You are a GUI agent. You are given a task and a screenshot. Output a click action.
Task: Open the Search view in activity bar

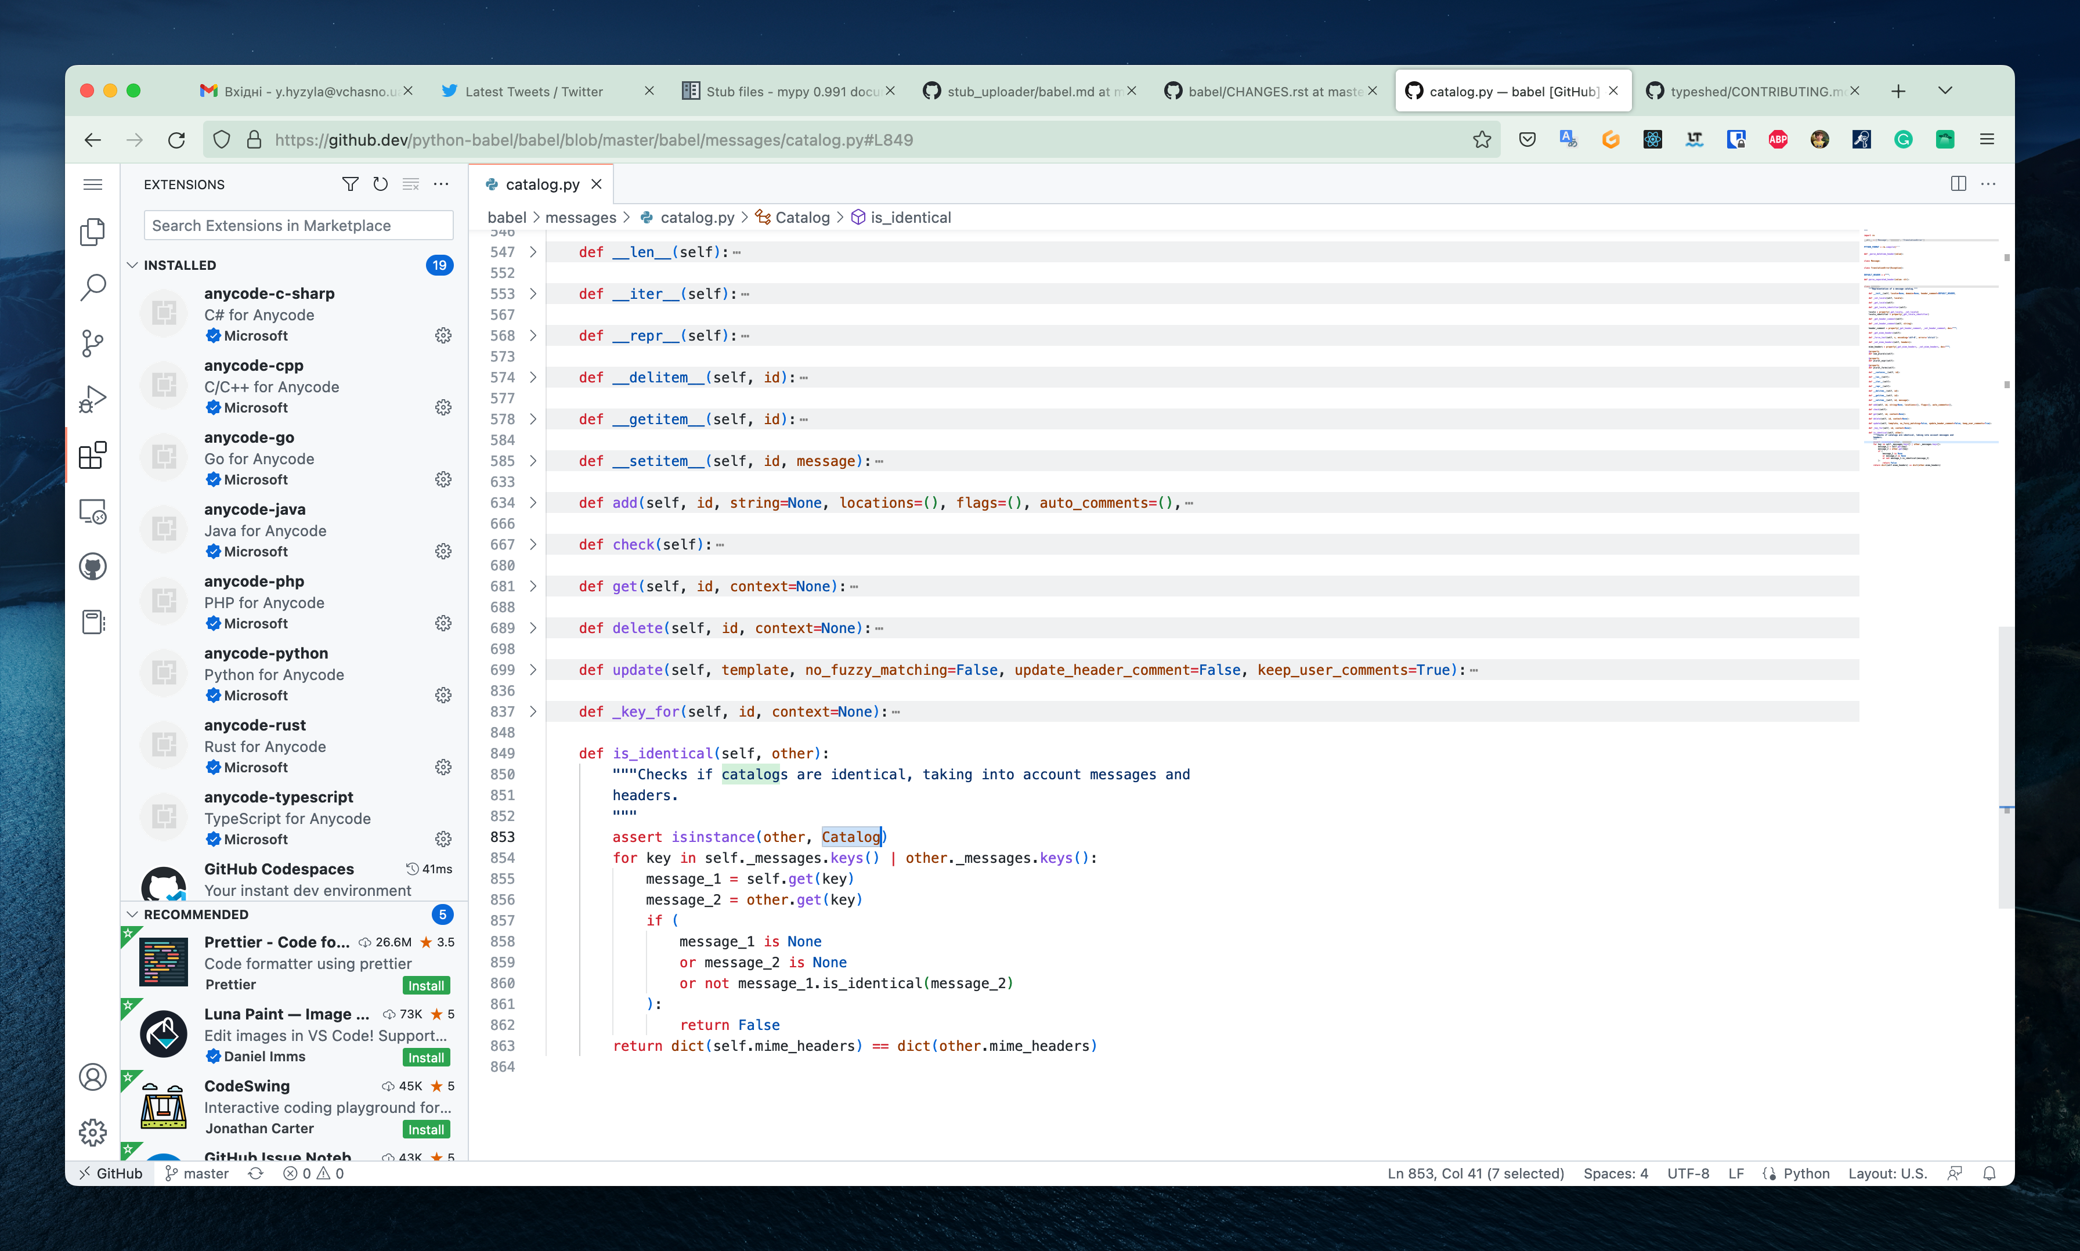click(93, 287)
